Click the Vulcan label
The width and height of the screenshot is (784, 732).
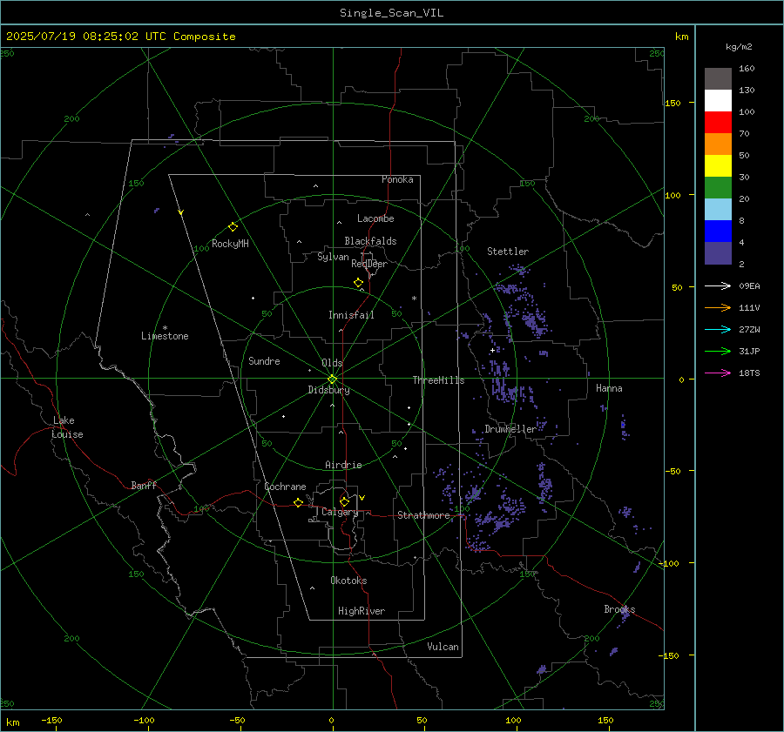pos(443,647)
